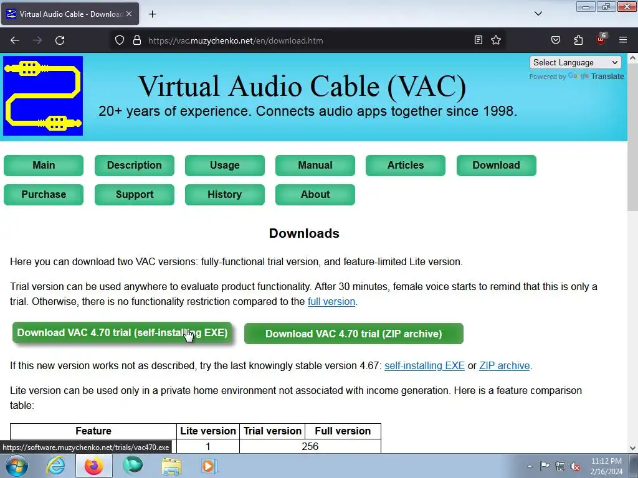Open the Purchase page
The image size is (638, 478).
coord(44,194)
